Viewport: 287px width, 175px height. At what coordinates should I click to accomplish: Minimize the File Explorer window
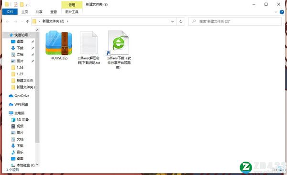pos(254,4)
